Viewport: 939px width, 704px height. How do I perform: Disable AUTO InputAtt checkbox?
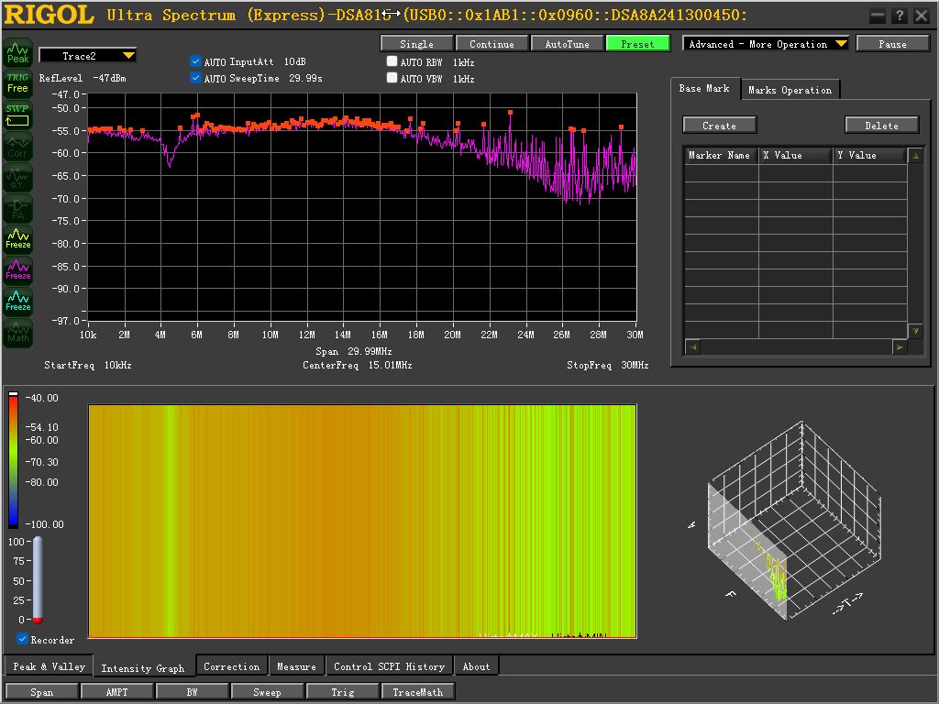tap(196, 61)
